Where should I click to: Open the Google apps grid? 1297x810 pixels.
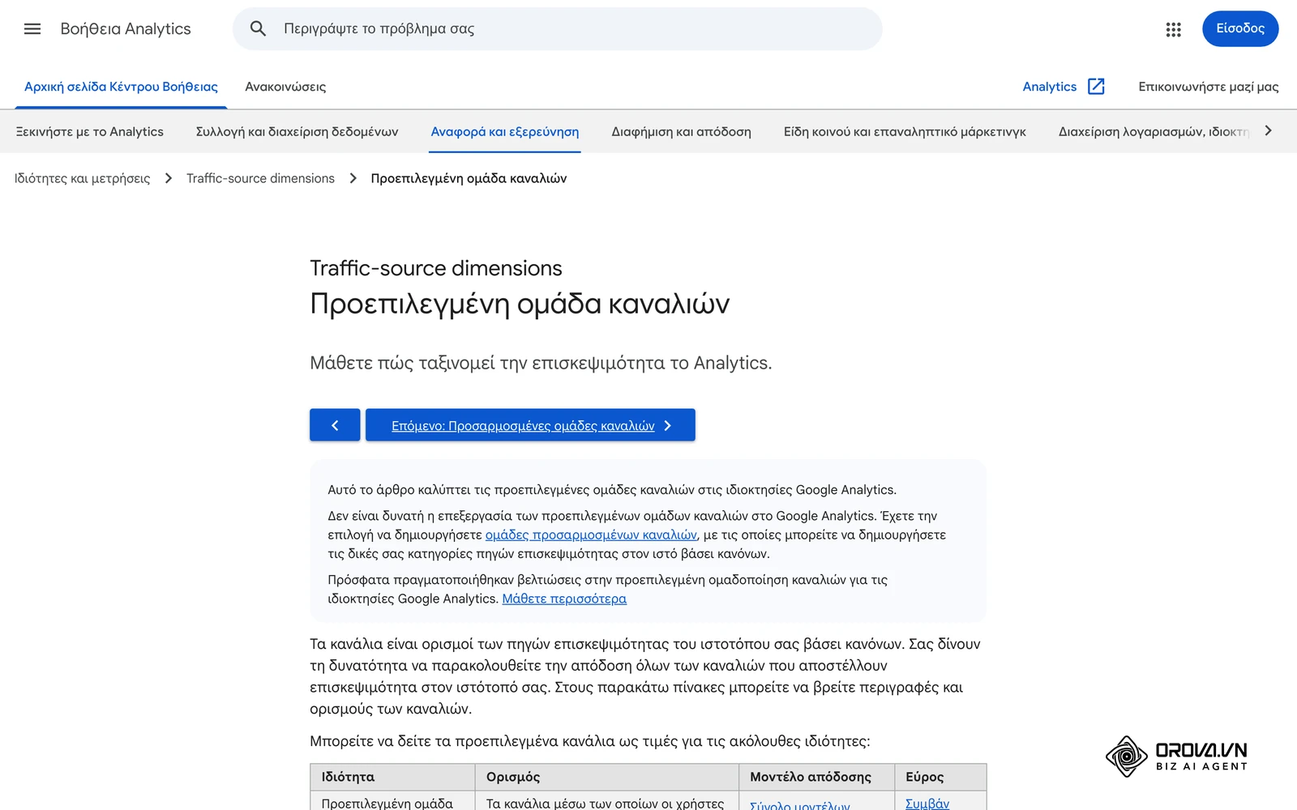click(1173, 29)
